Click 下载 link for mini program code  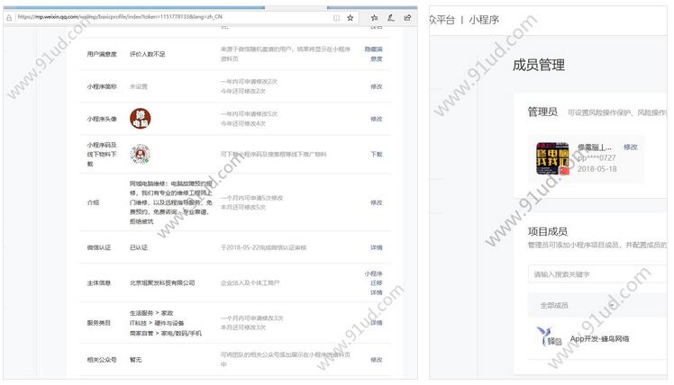(376, 154)
